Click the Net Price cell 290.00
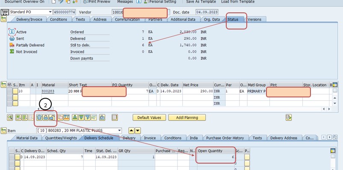The height and width of the screenshot is (170, 343). pos(198,91)
